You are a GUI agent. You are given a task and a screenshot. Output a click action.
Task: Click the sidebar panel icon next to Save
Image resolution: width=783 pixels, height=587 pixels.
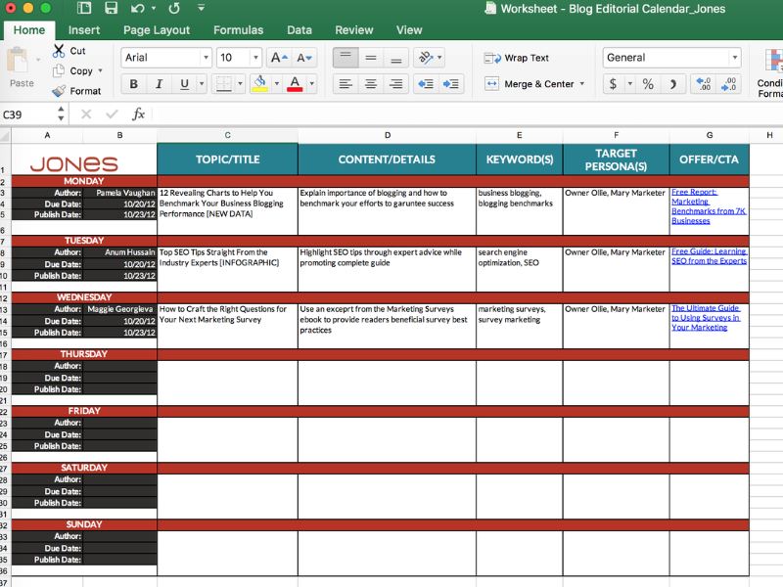[x=84, y=8]
